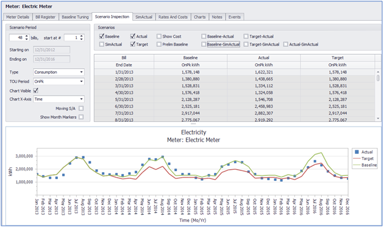This screenshot has height=227, width=384.
Task: Check the Baseline-SimActual checkbox
Action: click(x=204, y=44)
